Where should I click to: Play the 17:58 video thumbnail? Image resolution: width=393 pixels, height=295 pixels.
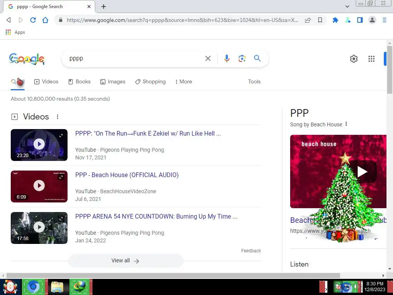[39, 228]
